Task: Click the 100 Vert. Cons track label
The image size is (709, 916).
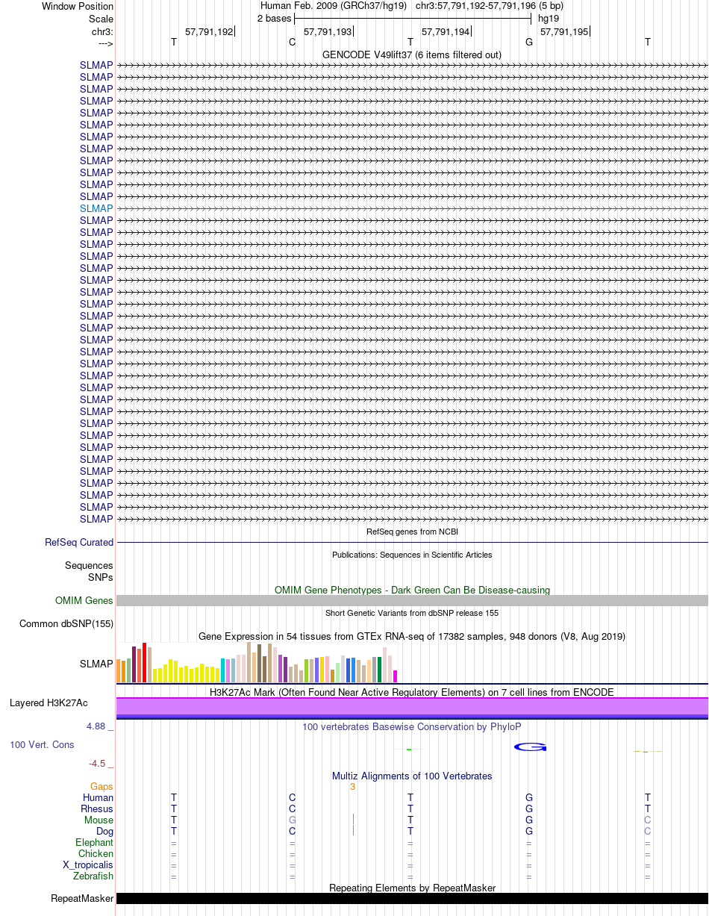Action: pyautogui.click(x=42, y=745)
